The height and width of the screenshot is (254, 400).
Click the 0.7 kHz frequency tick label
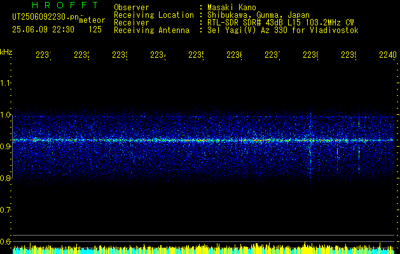(x=5, y=210)
